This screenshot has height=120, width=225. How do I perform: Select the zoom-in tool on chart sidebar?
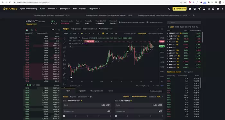coord(64,78)
